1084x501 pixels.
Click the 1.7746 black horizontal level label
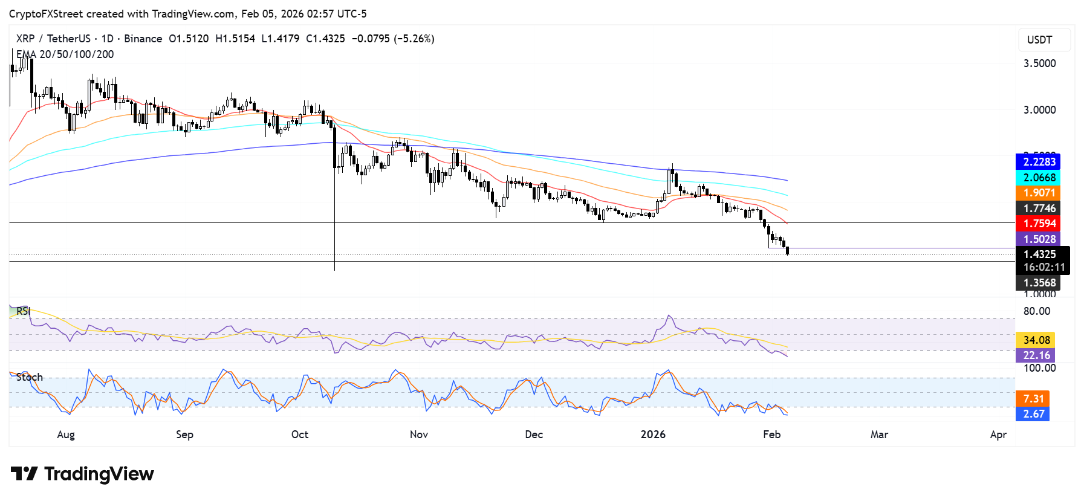[x=1038, y=208]
